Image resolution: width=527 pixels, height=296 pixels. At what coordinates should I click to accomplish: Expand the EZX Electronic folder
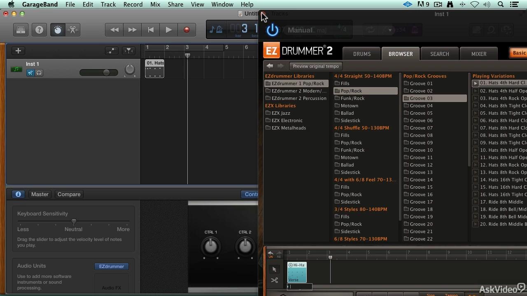point(284,120)
